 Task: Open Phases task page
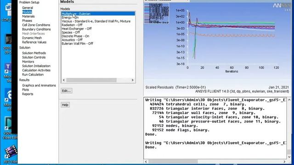(27, 21)
